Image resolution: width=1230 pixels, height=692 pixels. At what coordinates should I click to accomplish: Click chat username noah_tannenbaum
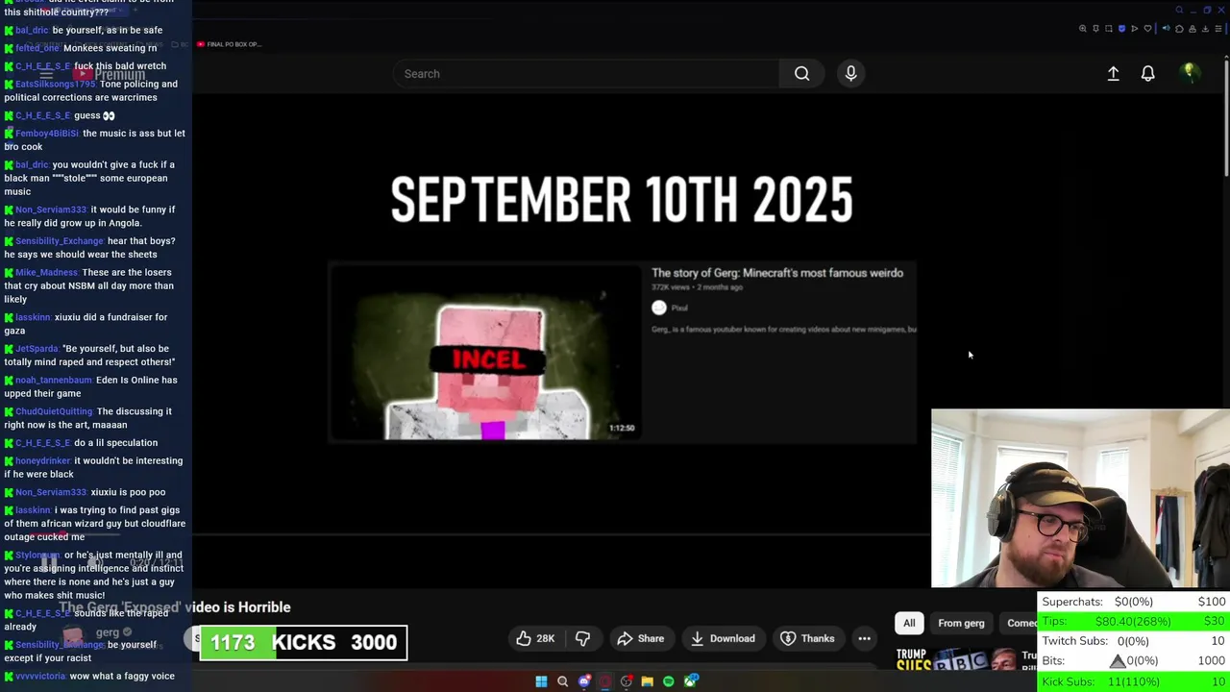point(55,381)
